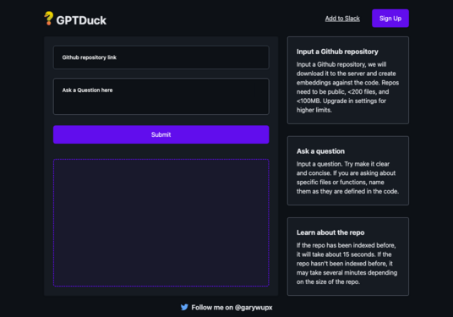Viewport: 453px width, 317px height.
Task: Click the dashed answer output area
Action: tap(161, 222)
